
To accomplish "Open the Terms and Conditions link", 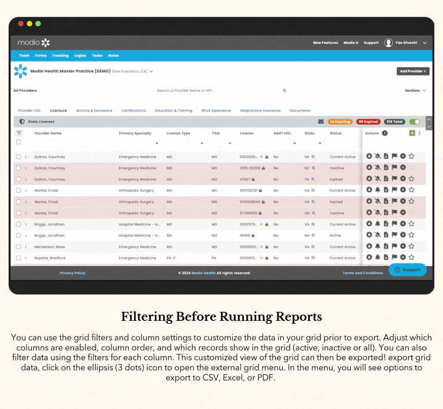I will click(x=363, y=273).
